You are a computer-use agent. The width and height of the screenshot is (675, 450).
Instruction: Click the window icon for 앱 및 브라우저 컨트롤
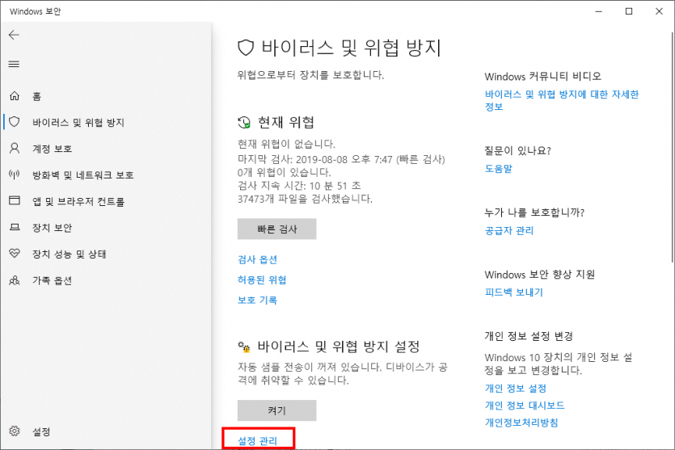pos(15,200)
